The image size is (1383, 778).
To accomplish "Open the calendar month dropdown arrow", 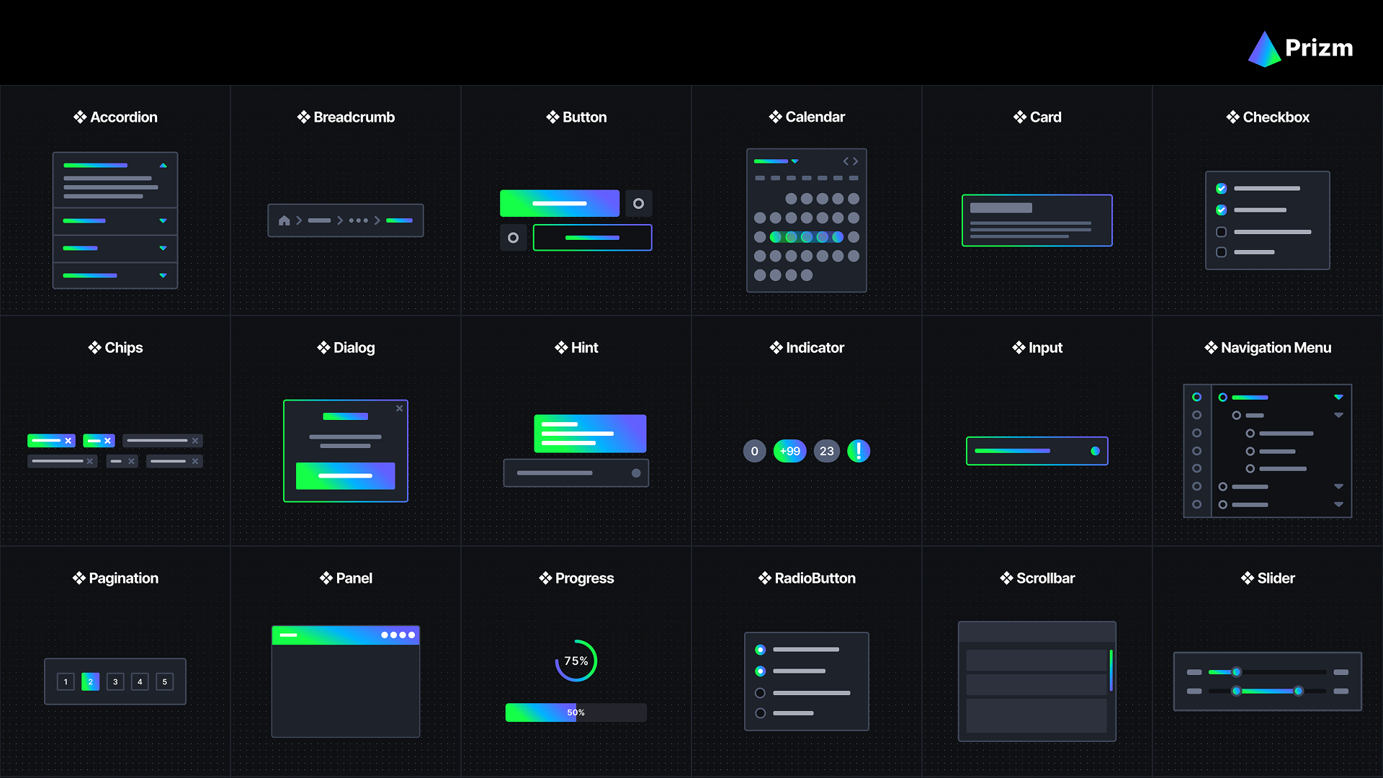I will click(x=795, y=161).
